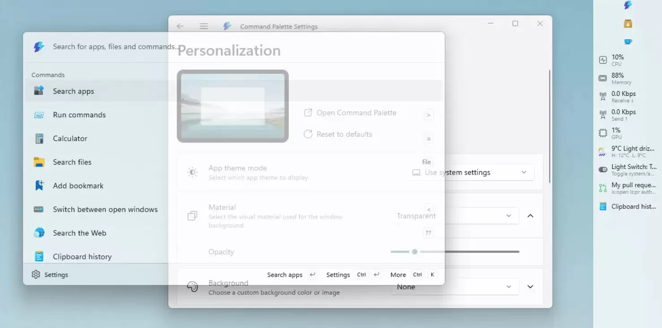This screenshot has width=662, height=328.
Task: Choose the Add bookmark command
Action: coord(78,186)
